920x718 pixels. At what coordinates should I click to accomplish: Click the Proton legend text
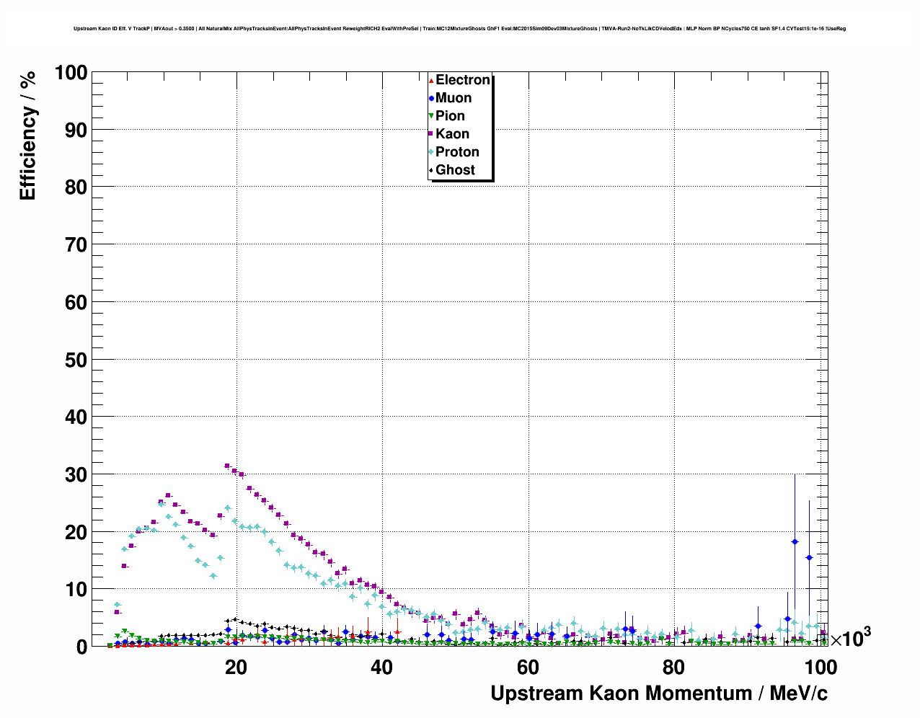coord(457,152)
